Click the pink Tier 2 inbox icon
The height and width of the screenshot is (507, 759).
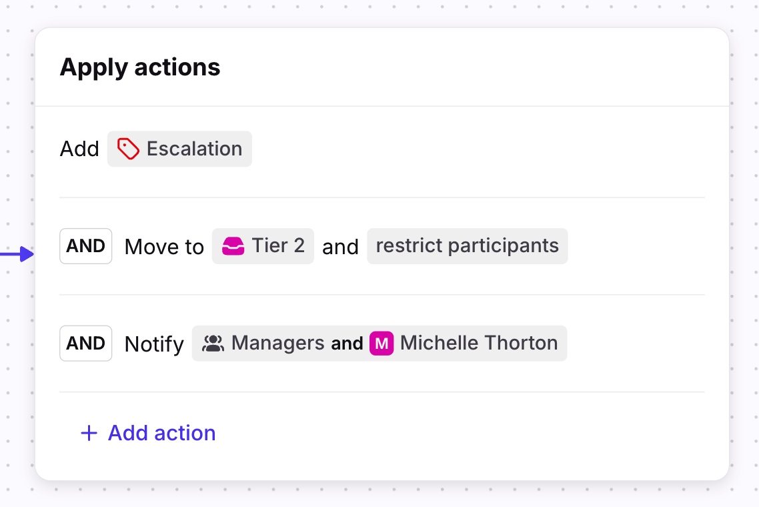233,246
